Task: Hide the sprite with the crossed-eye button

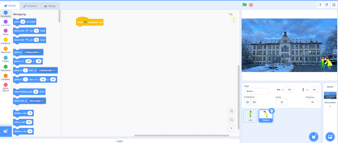Action: point(254,102)
